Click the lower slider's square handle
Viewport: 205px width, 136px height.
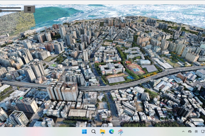(1, 11)
